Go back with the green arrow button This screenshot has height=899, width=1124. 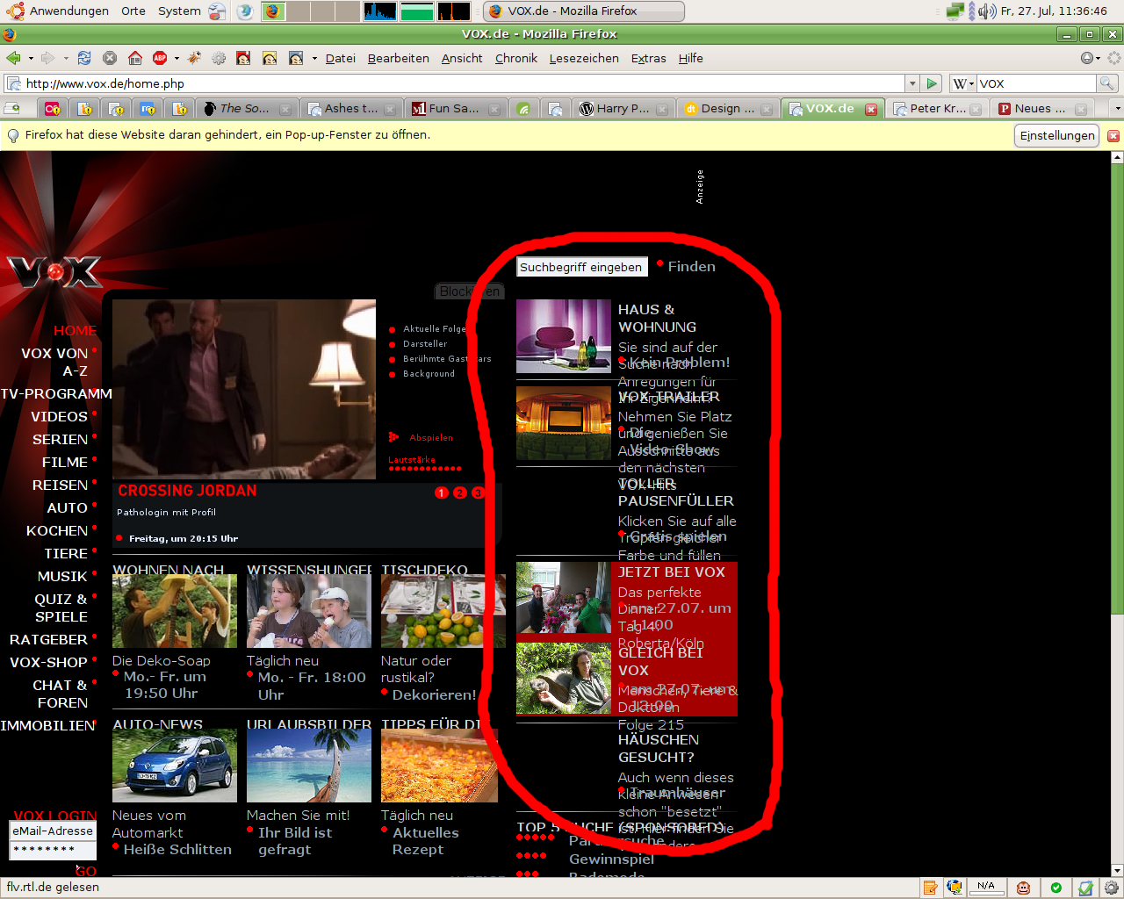tap(13, 58)
